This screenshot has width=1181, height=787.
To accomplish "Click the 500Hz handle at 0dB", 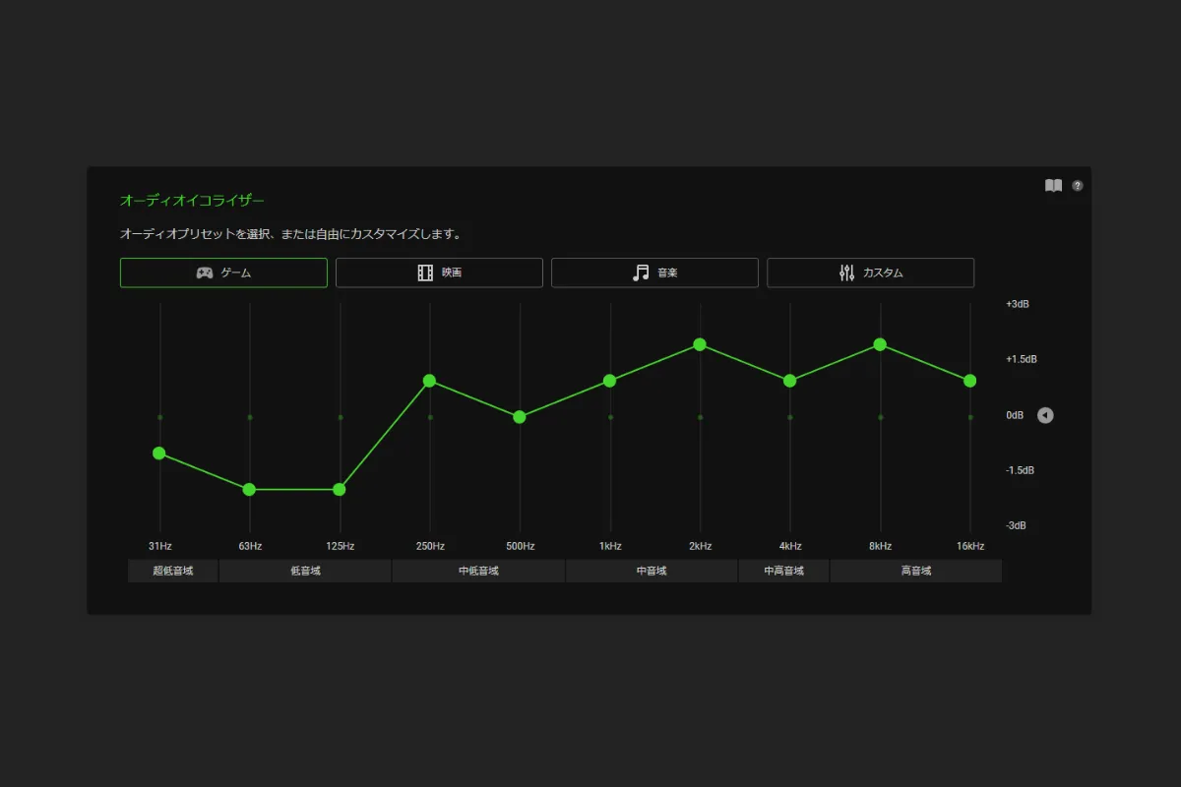I will click(x=520, y=417).
